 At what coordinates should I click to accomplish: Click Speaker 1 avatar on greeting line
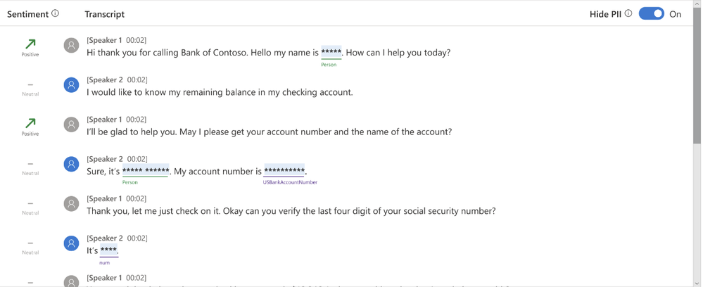pos(71,45)
